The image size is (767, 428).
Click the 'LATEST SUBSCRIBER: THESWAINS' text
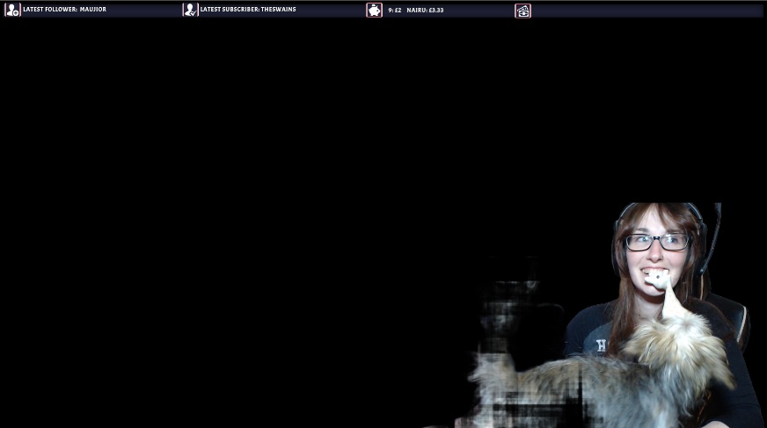(248, 10)
